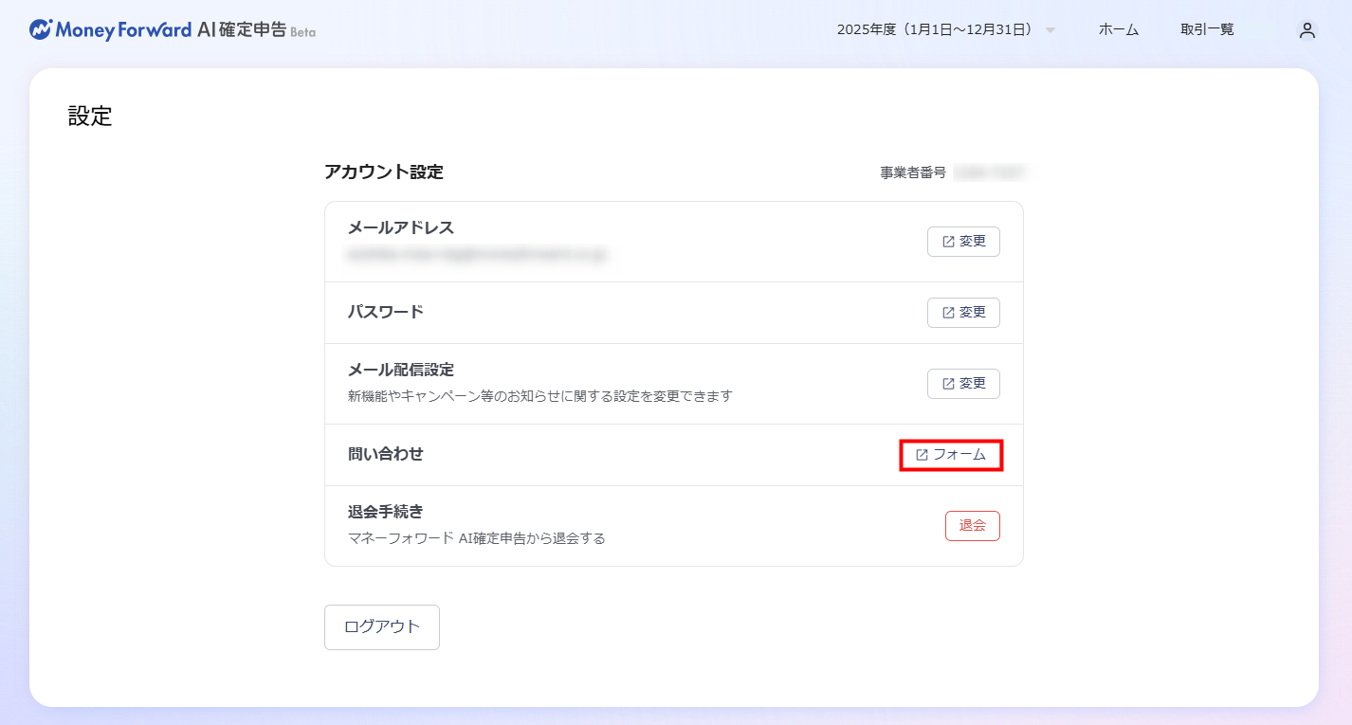Click external-link icon beside フォーム
This screenshot has width=1352, height=725.
pyautogui.click(x=922, y=455)
